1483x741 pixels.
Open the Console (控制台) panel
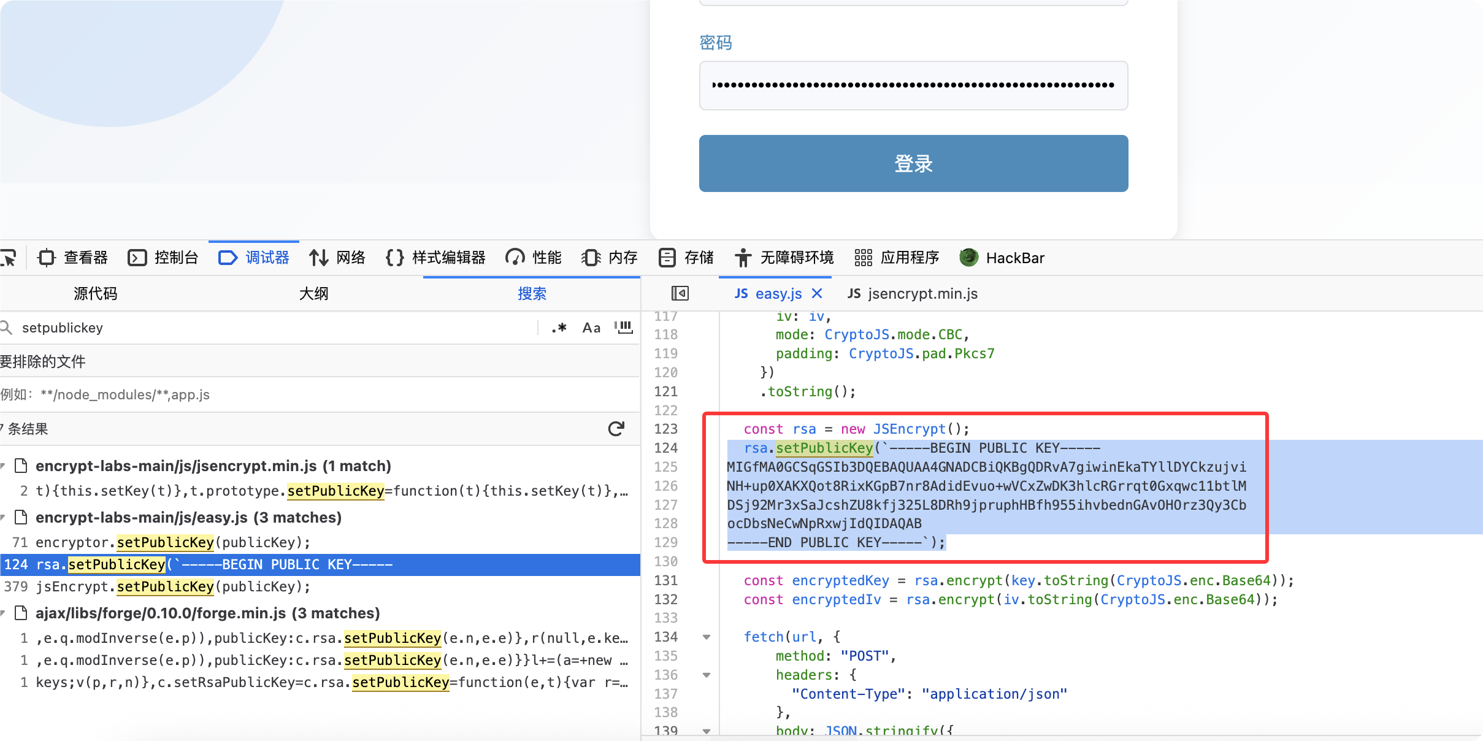point(163,258)
